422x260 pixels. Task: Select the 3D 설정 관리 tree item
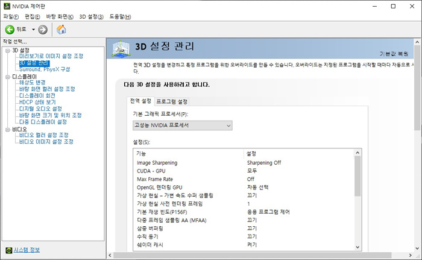point(34,63)
